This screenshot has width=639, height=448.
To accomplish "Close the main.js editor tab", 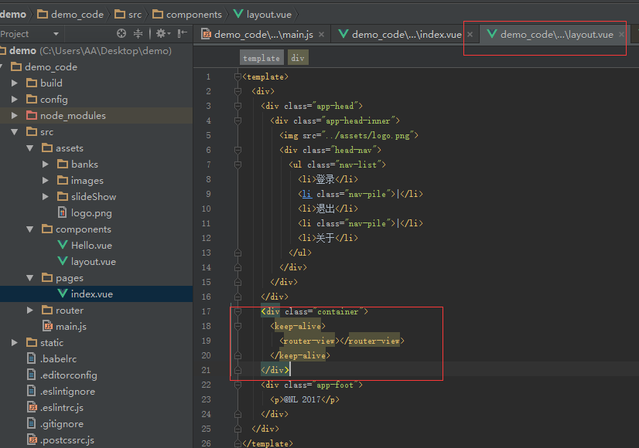I will tap(322, 35).
